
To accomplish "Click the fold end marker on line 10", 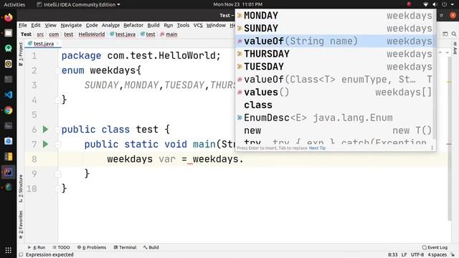I will [x=57, y=188].
